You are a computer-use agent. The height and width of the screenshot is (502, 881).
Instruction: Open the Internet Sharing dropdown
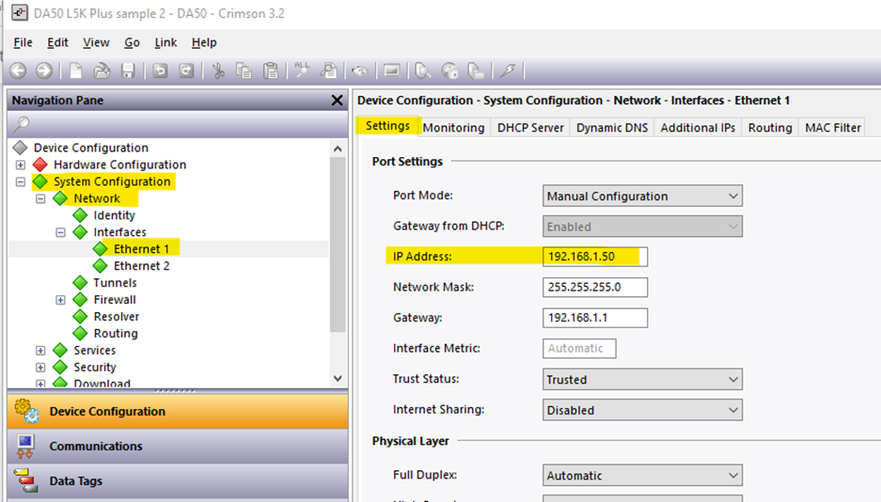point(642,410)
